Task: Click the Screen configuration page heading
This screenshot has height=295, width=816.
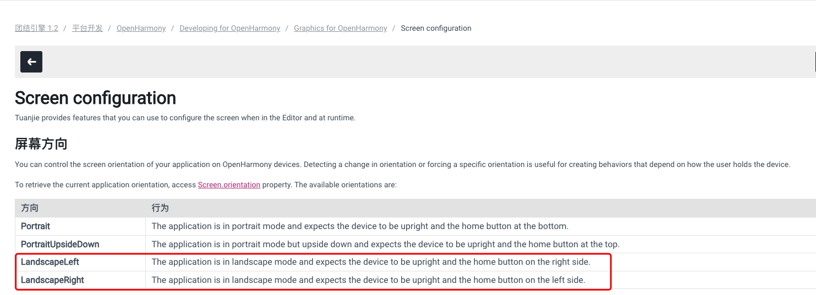Action: coord(95,98)
